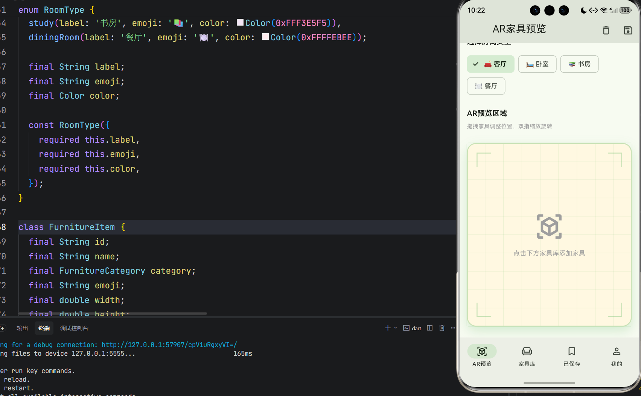Click the split terminal icon

click(x=429, y=328)
